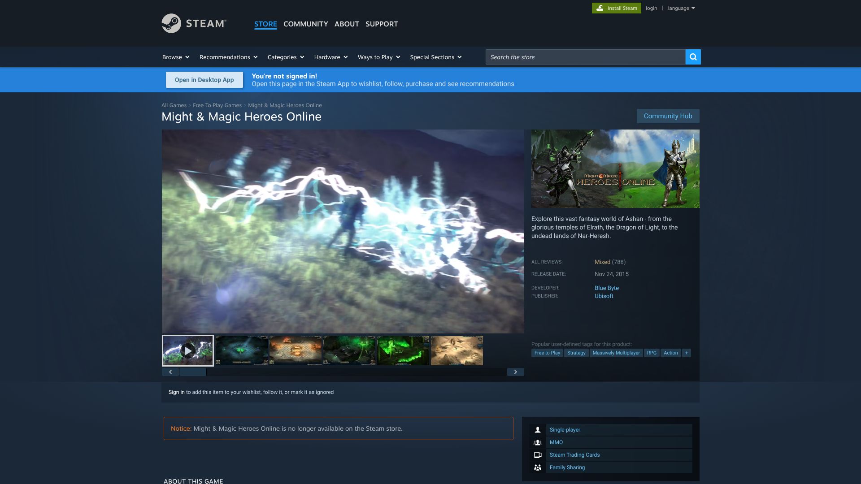This screenshot has height=484, width=861.
Task: Click the Install Steam button
Action: [x=617, y=8]
